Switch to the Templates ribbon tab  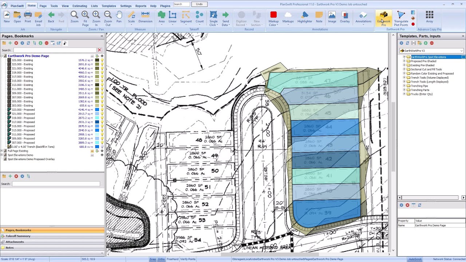coord(108,6)
